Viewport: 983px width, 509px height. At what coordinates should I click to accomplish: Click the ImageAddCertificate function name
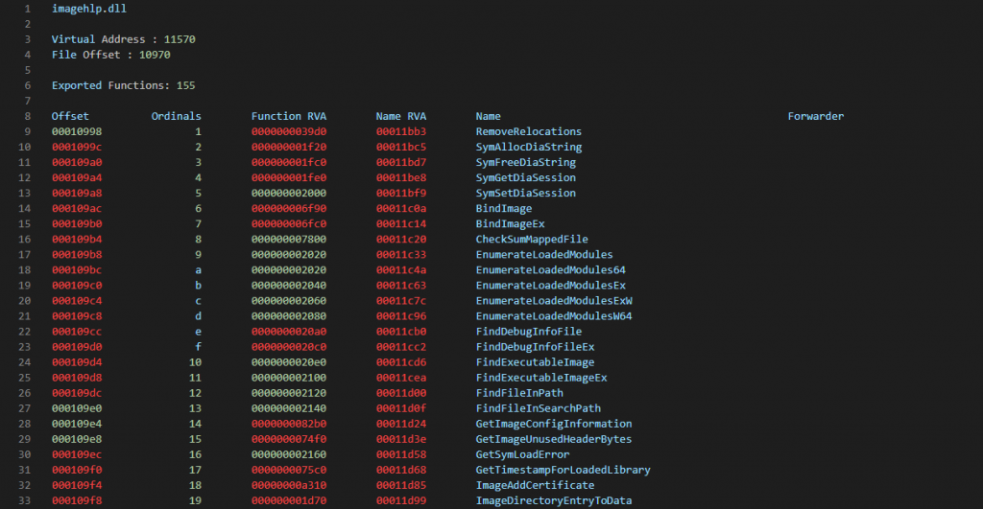point(535,485)
